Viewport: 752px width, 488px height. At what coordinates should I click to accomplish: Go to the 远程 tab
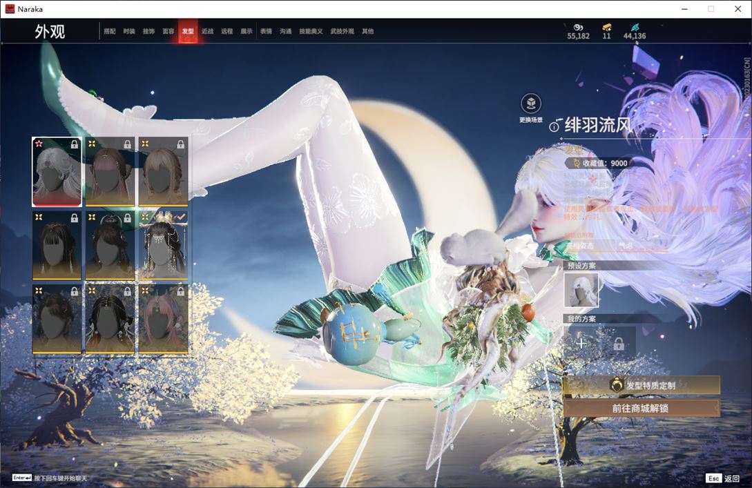pyautogui.click(x=227, y=31)
